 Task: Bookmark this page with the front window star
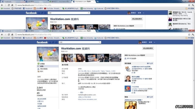(189, 35)
